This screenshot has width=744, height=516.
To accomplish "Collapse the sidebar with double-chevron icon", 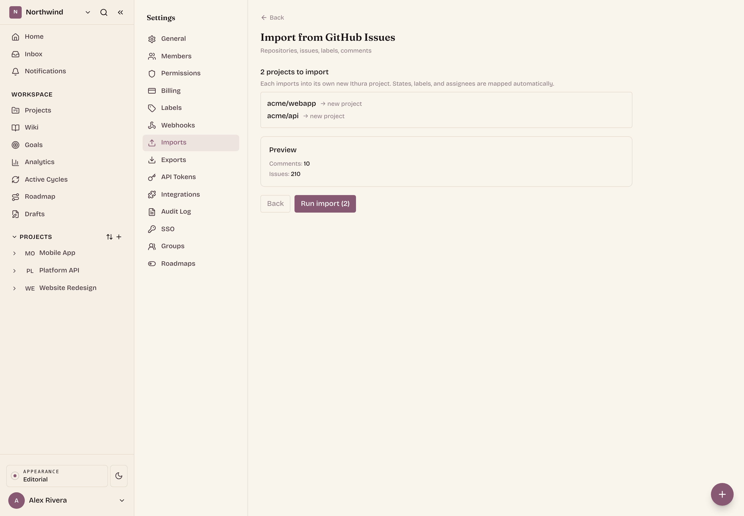I will [x=120, y=12].
